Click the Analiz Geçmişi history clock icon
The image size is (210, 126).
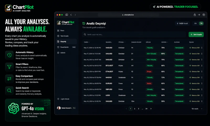click(x=84, y=23)
